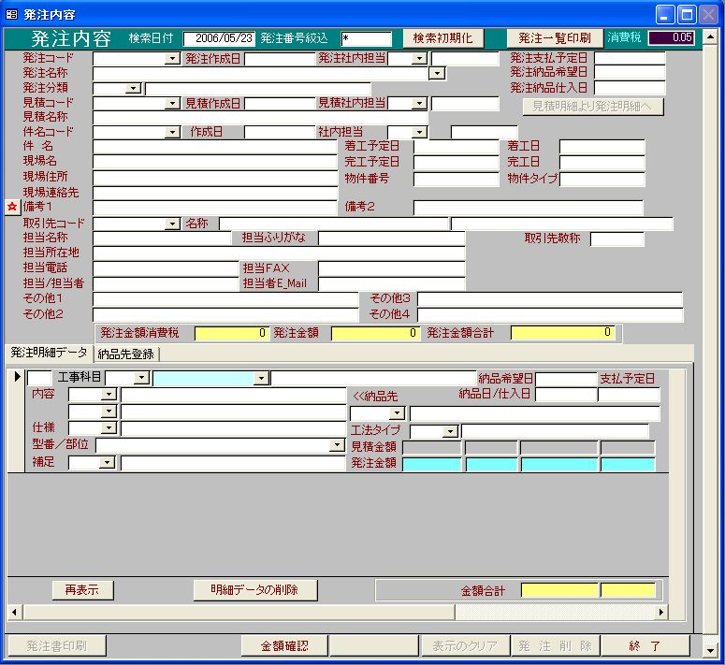Open the 社内担当 dropdown in 件名 row

point(419,133)
